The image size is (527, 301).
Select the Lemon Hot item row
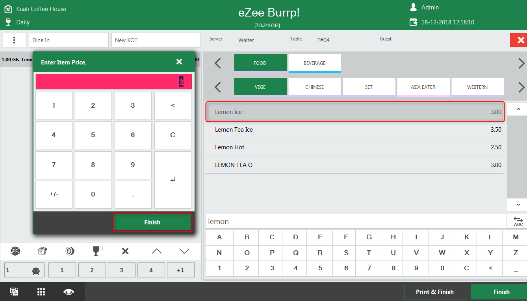pyautogui.click(x=354, y=147)
